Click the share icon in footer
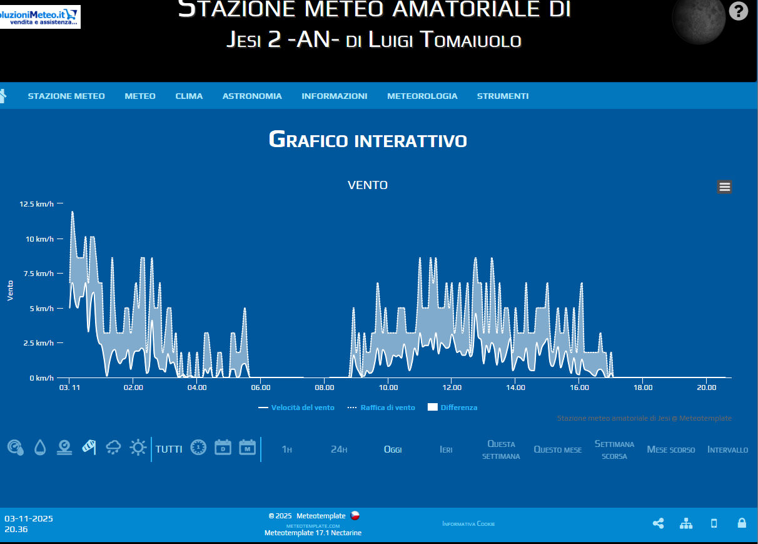 (x=658, y=523)
